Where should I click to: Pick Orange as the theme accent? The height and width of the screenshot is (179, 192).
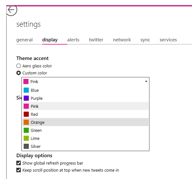[x=85, y=122]
